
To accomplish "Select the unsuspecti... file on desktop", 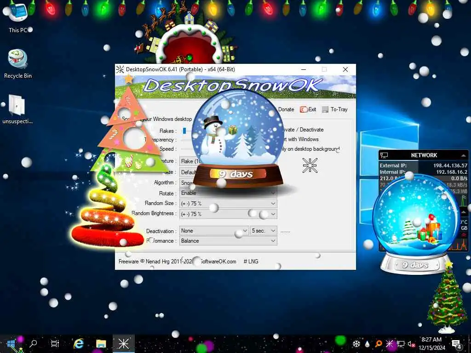I will 17,109.
